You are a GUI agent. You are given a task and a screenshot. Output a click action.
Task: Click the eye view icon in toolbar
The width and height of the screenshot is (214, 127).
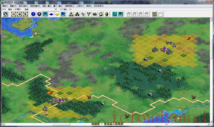coord(5,14)
